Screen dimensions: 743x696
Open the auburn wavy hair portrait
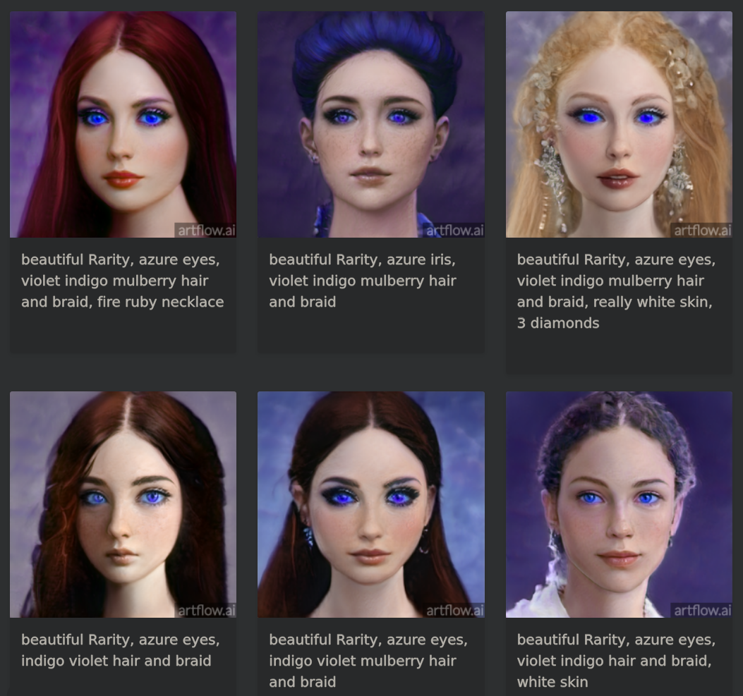click(x=123, y=504)
